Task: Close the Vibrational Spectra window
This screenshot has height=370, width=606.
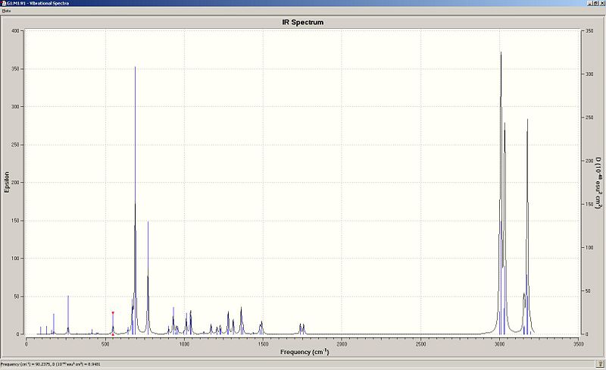Action: pos(602,3)
